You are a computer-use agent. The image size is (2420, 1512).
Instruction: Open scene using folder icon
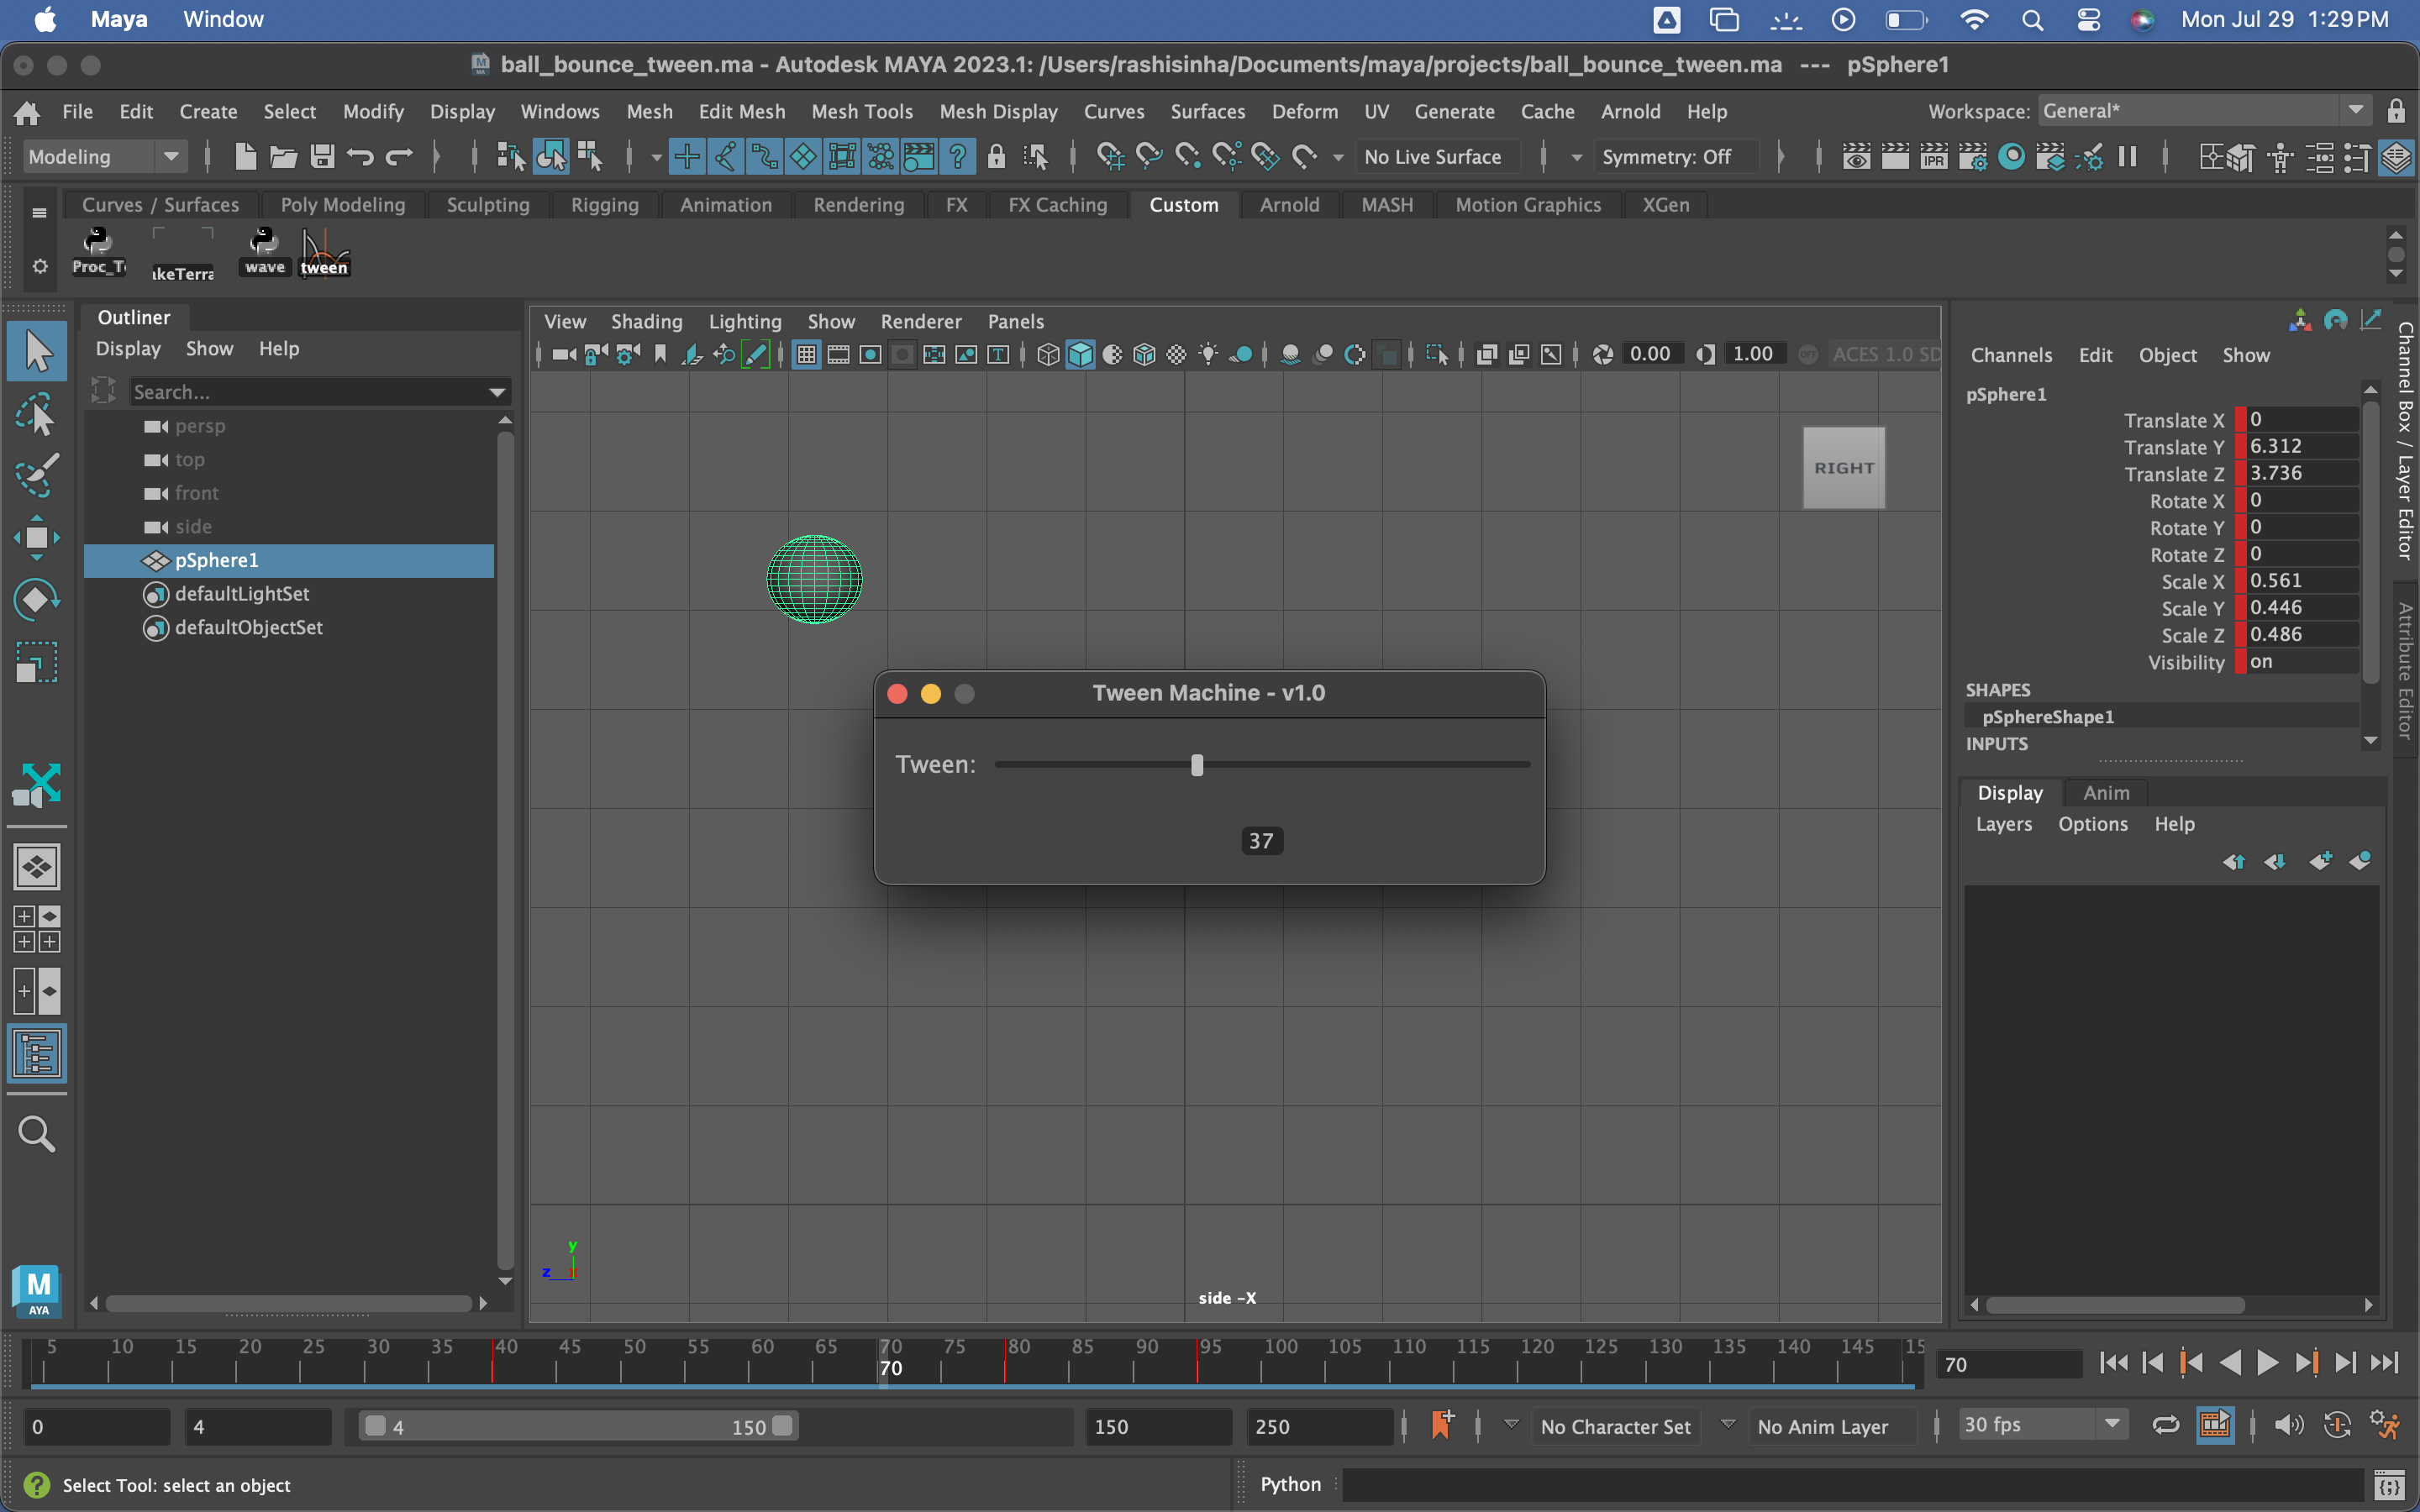[284, 156]
